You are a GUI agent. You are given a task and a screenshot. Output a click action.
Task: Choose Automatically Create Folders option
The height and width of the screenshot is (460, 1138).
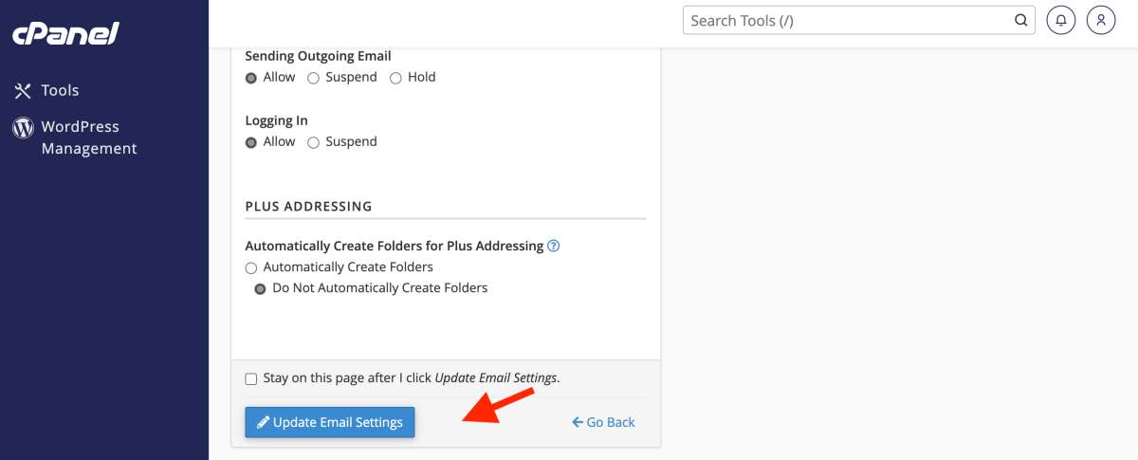tap(251, 267)
